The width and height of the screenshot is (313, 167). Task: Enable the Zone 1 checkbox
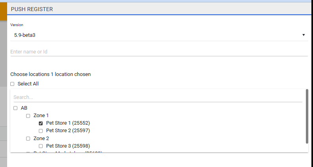(x=28, y=116)
